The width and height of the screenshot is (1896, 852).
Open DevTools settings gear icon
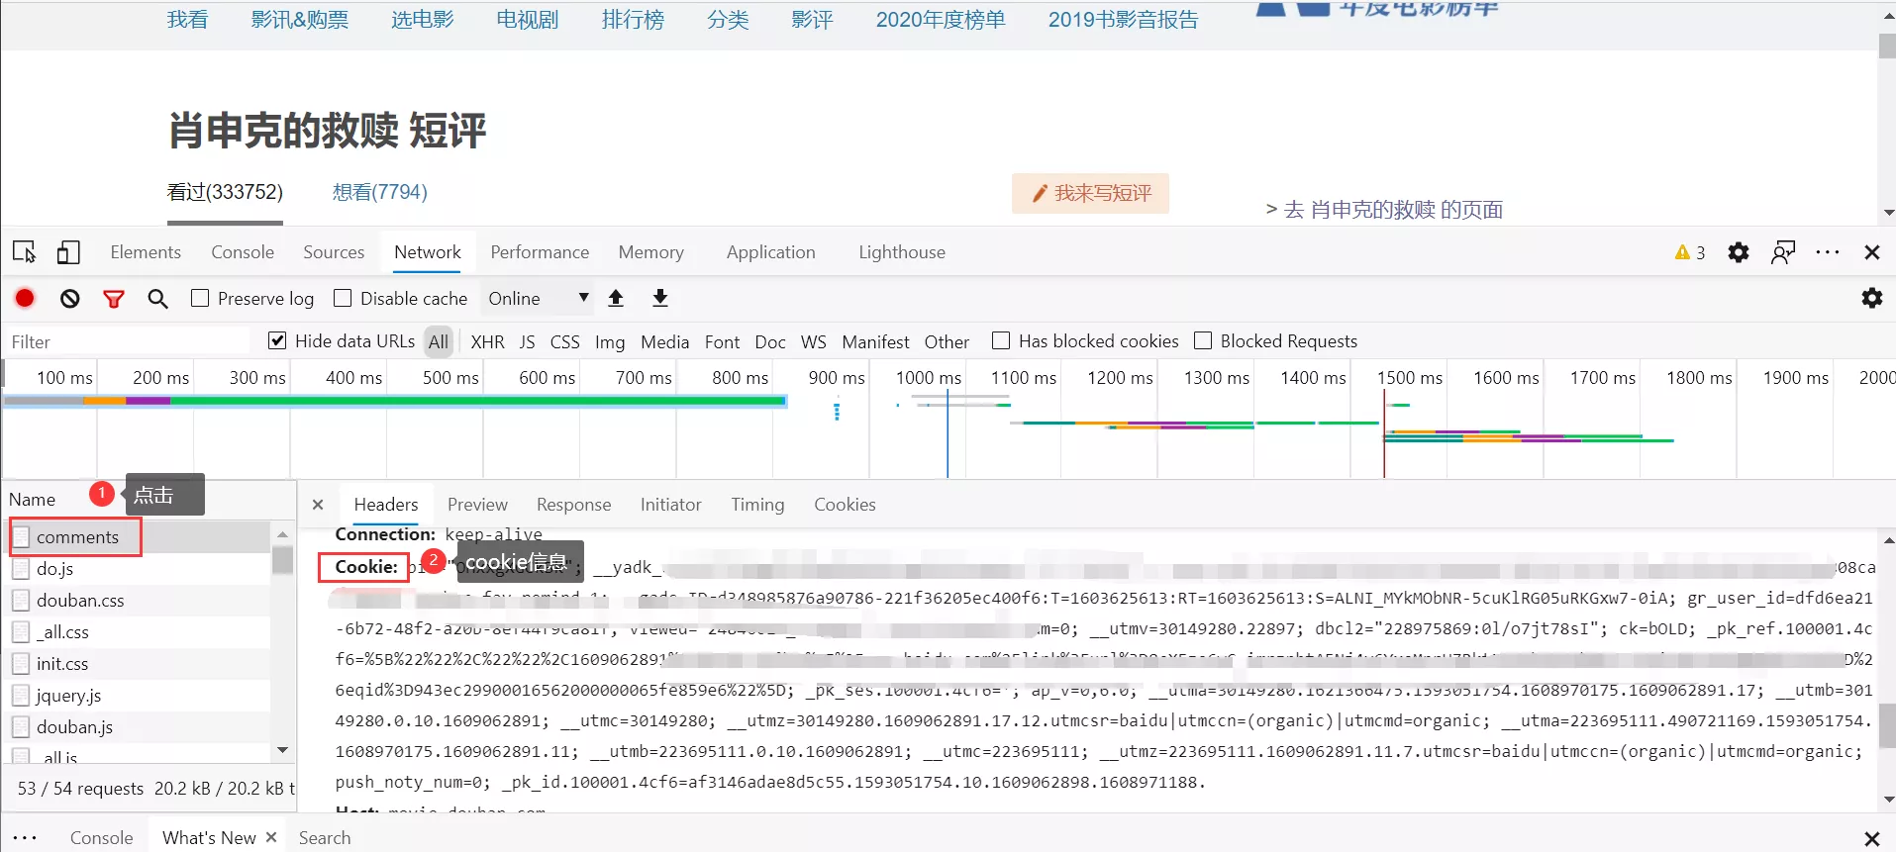point(1739,252)
